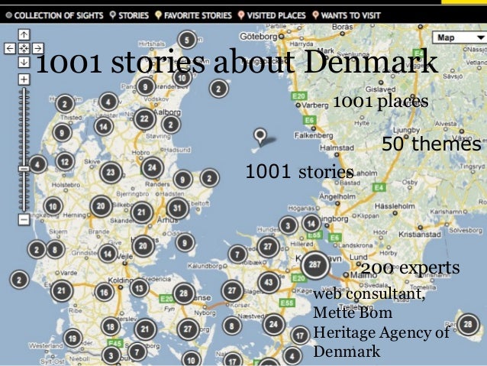Open the 8 cluster next to the 2 west of Grindsted
Screen dimensions: 487x366
click(55, 250)
